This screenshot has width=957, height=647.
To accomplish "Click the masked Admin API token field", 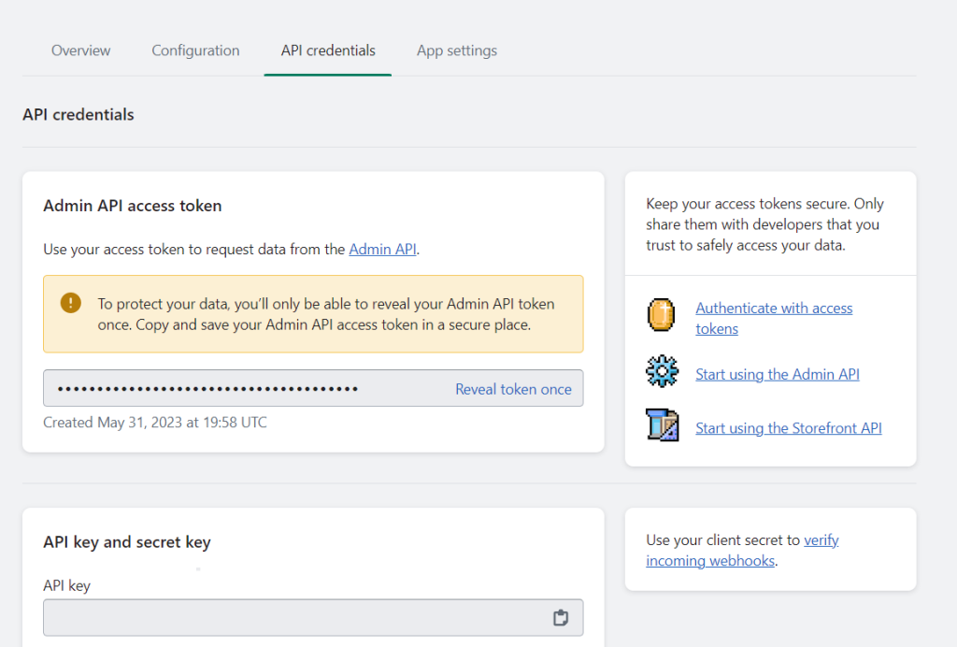I will coord(313,388).
